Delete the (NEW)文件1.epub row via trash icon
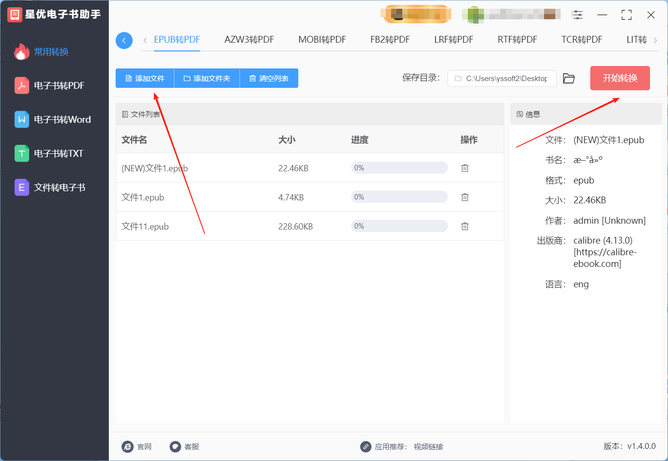This screenshot has height=461, width=668. pyautogui.click(x=465, y=168)
